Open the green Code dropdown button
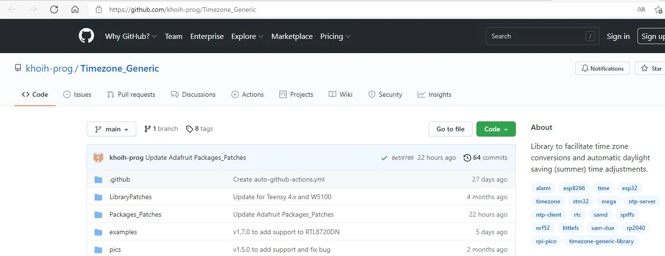The image size is (665, 256). click(x=496, y=129)
